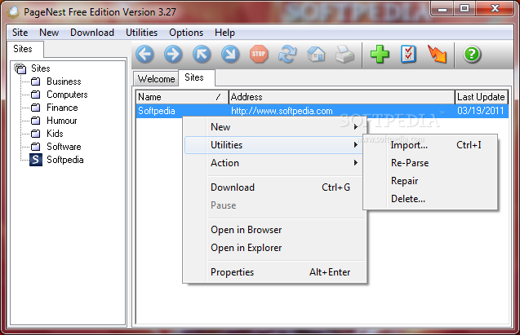Image resolution: width=520 pixels, height=335 pixels.
Task: Choose Open in Browser
Action: click(x=274, y=230)
